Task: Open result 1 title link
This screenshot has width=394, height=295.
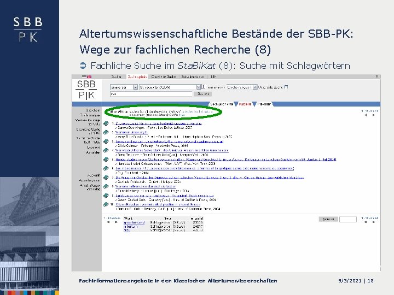Action: [159, 123]
